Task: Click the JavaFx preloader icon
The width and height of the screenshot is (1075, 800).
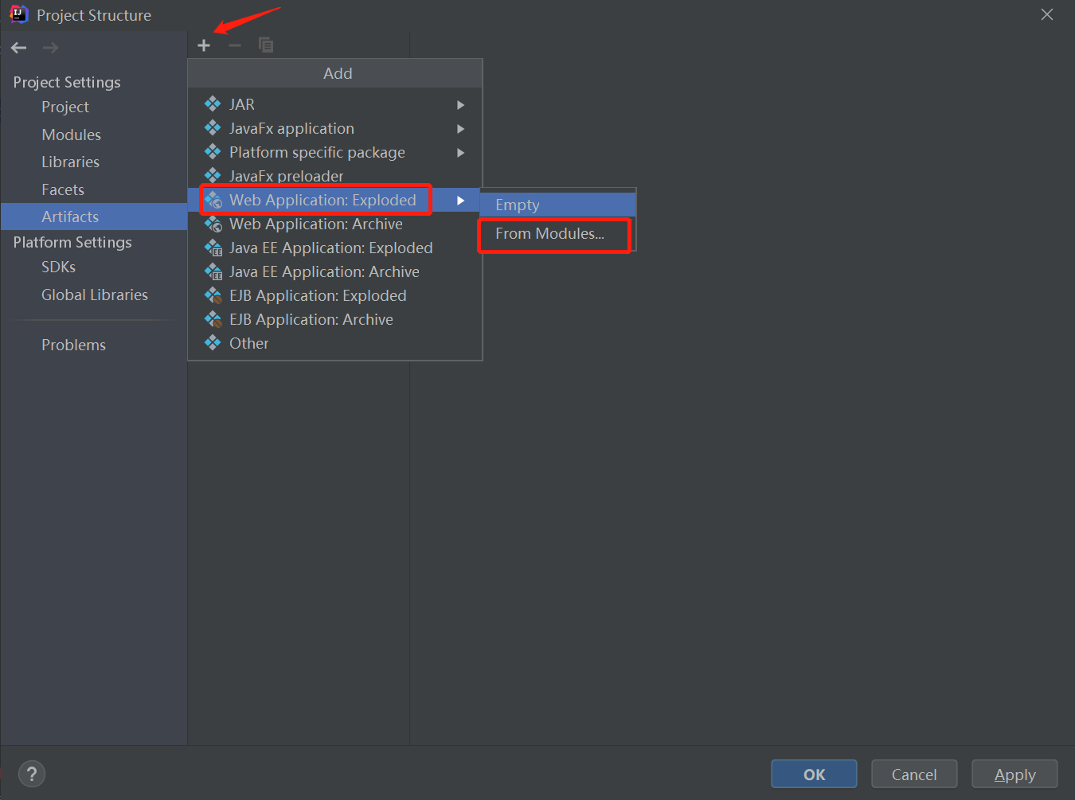Action: coord(213,175)
